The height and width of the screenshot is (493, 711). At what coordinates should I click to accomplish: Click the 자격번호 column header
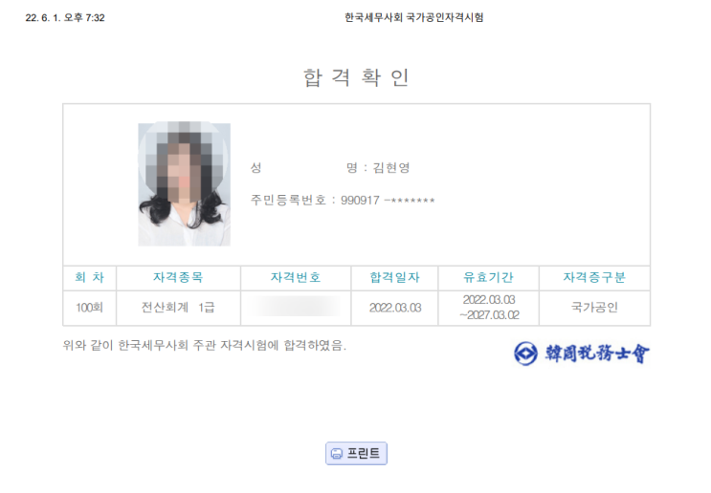point(296,277)
